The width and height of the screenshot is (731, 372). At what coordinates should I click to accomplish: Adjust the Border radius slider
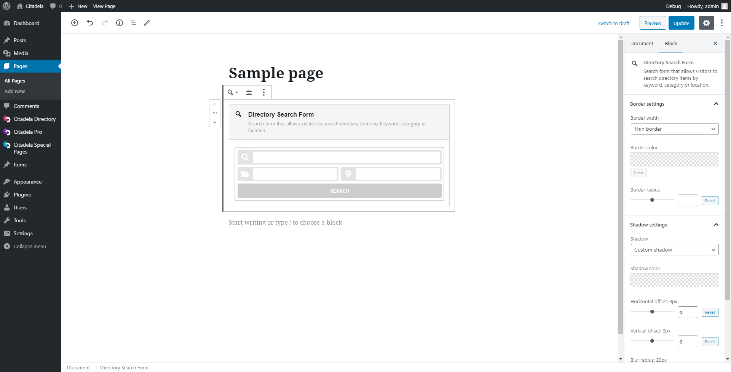click(652, 200)
